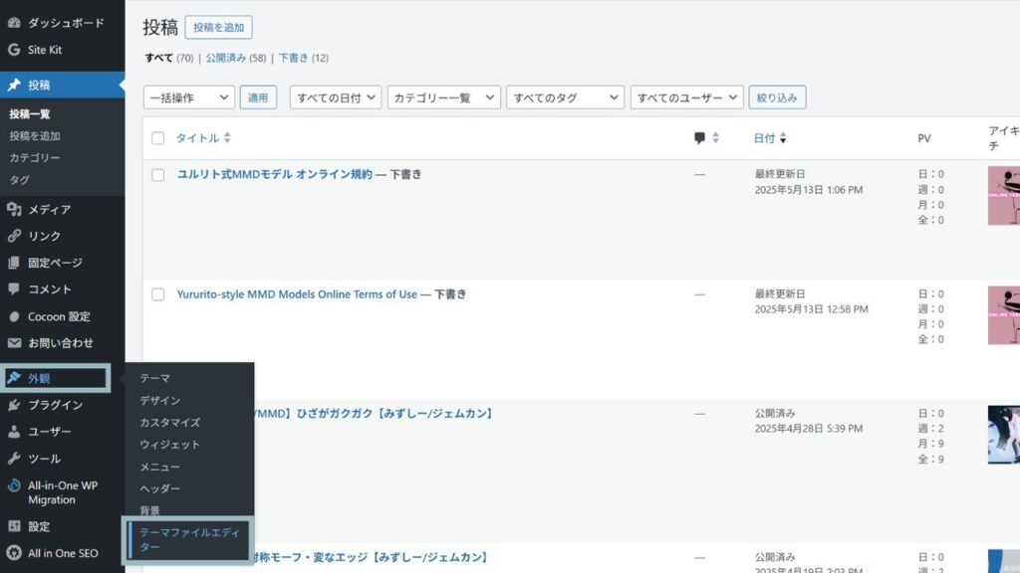The width and height of the screenshot is (1020, 573).
Task: Check the ユルリト式MMDモデル オンライン規約 row checkbox
Action: [157, 175]
